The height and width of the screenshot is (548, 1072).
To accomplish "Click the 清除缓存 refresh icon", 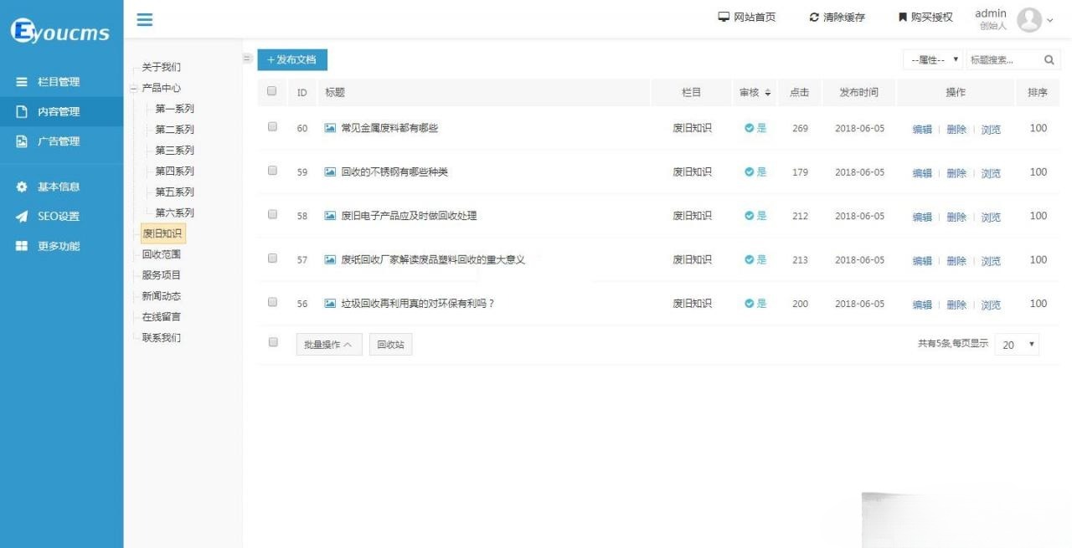I will (813, 16).
